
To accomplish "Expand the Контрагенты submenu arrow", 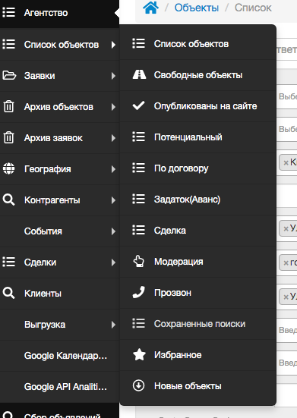I will (x=113, y=200).
